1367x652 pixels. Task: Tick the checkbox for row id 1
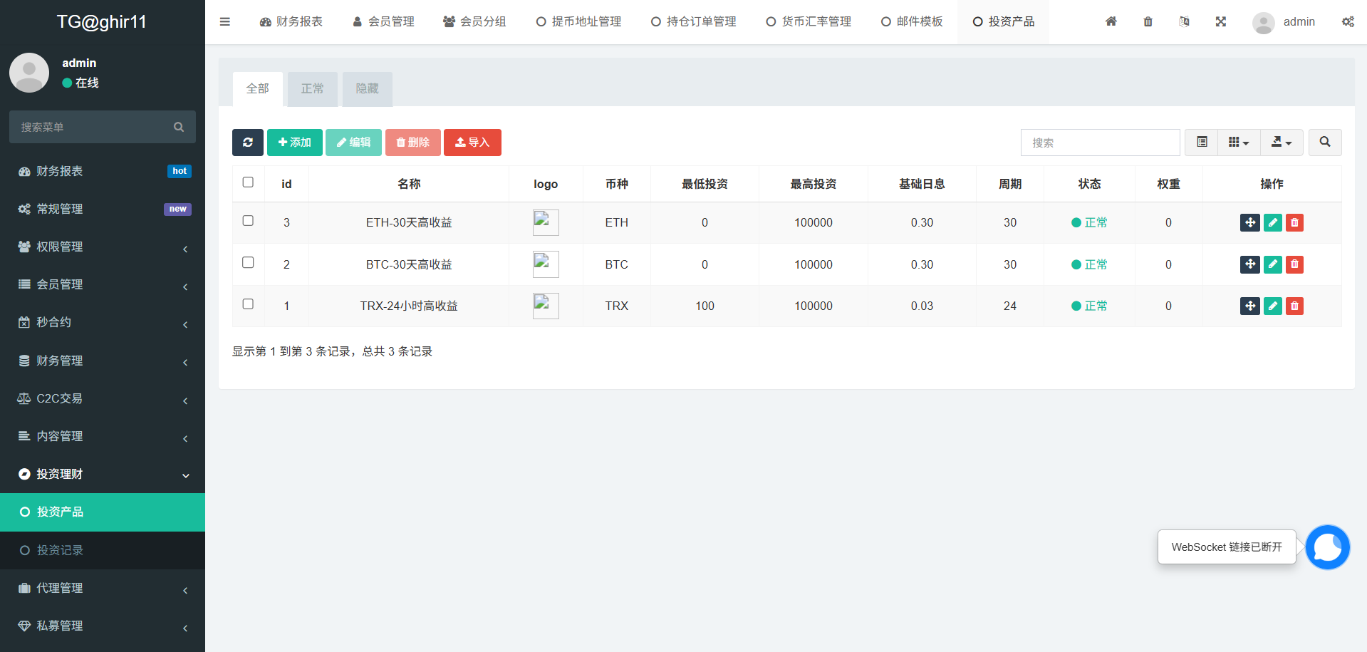(x=248, y=304)
